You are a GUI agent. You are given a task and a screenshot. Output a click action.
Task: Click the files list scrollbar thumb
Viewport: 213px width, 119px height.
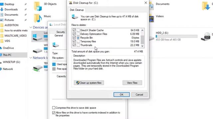[142, 40]
